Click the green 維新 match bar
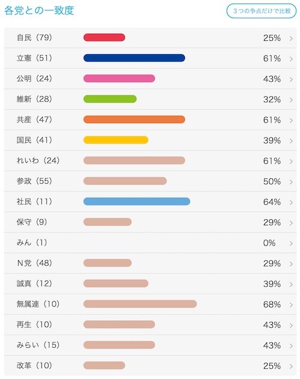 (110, 99)
